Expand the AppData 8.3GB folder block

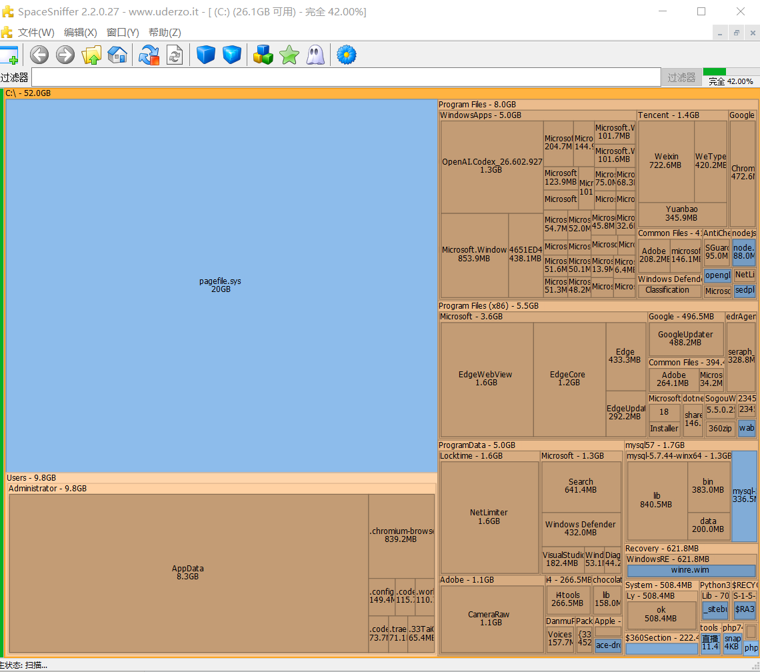[x=188, y=573]
